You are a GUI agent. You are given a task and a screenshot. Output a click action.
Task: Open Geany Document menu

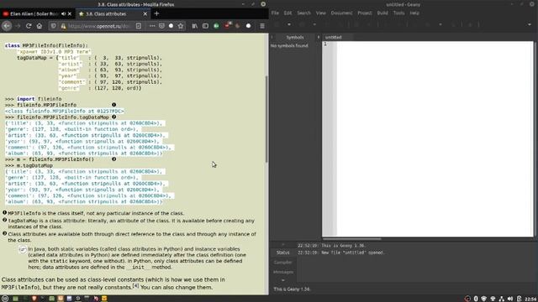[x=342, y=13]
